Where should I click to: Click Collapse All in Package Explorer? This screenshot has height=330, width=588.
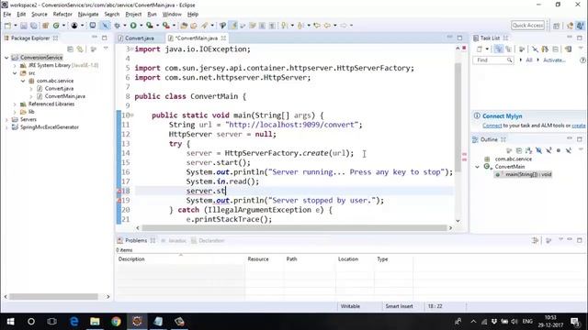coord(70,49)
